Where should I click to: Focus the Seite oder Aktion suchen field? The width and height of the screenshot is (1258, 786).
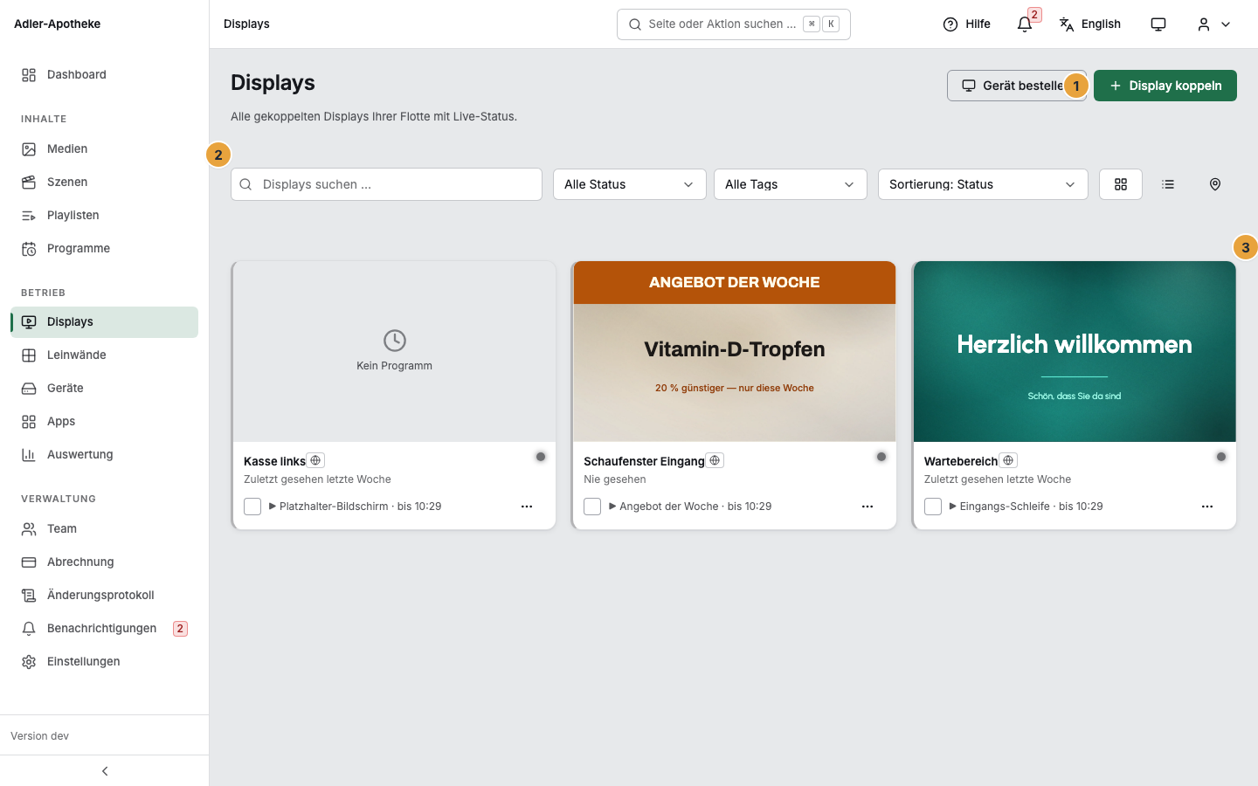pyautogui.click(x=734, y=24)
